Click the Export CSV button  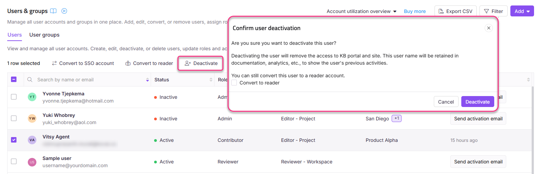point(455,11)
